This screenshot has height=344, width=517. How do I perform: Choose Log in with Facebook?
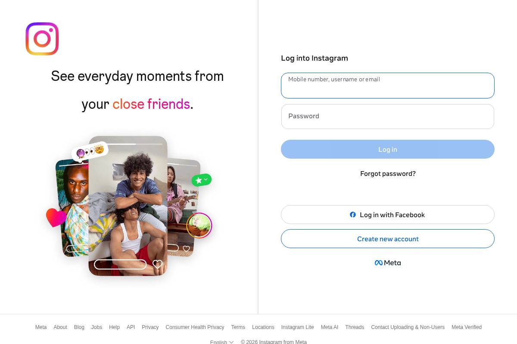click(388, 215)
